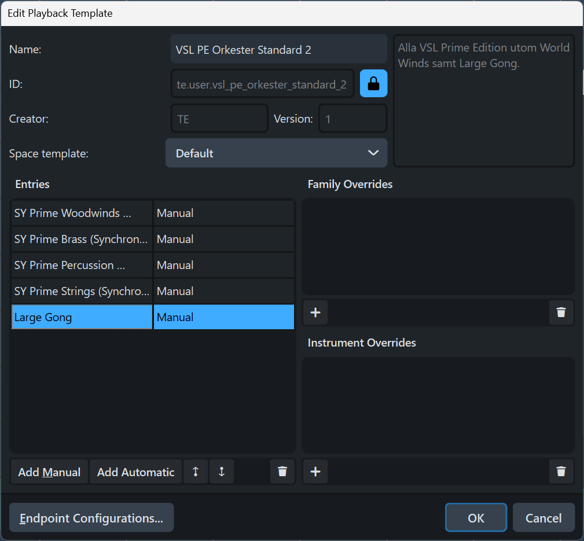Open Endpoint Configurations dialog
Viewport: 584px width, 541px height.
pos(91,517)
